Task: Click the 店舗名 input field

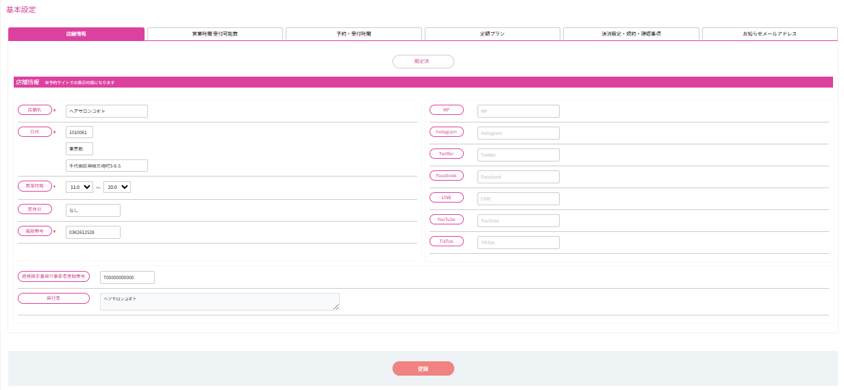Action: point(107,111)
